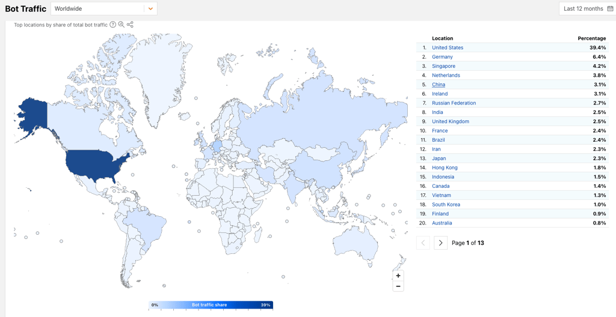Click the share icon near map title
Image resolution: width=616 pixels, height=317 pixels.
130,25
